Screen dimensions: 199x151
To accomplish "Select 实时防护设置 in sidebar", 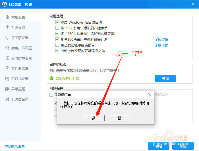I will pyautogui.click(x=22, y=58).
